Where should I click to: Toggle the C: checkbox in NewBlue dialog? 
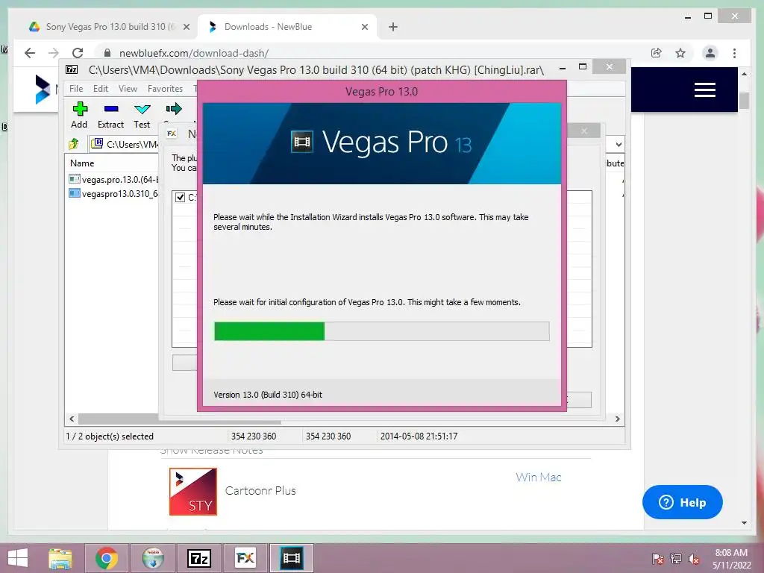click(x=181, y=197)
